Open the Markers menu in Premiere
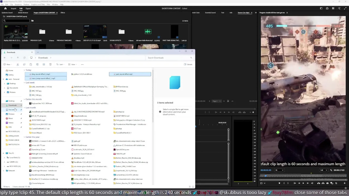The height and width of the screenshot is (196, 349). point(26,4)
